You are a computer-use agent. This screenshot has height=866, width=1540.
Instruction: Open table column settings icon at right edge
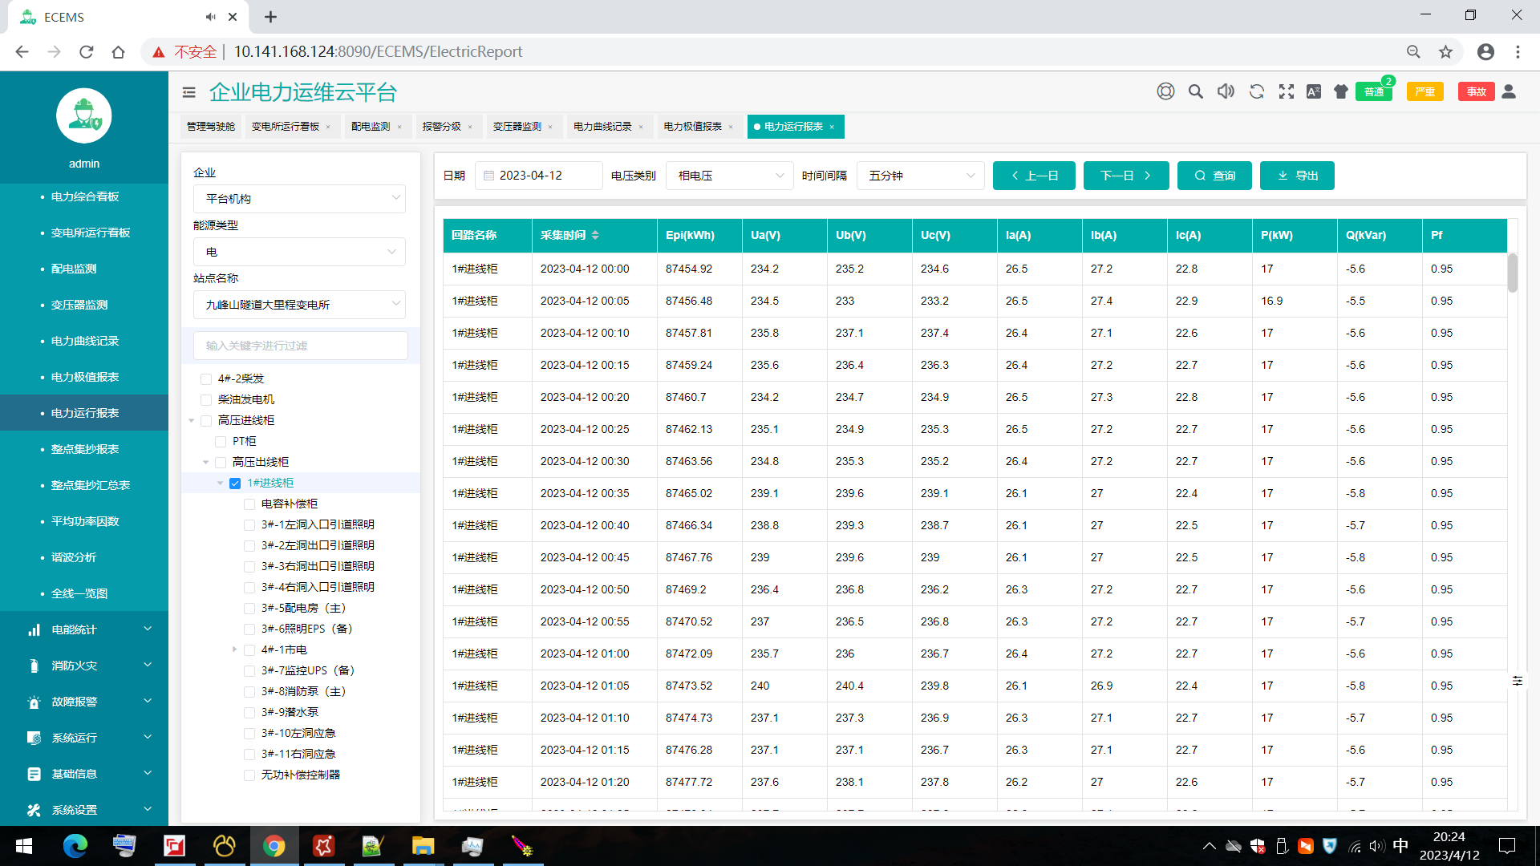(1517, 680)
